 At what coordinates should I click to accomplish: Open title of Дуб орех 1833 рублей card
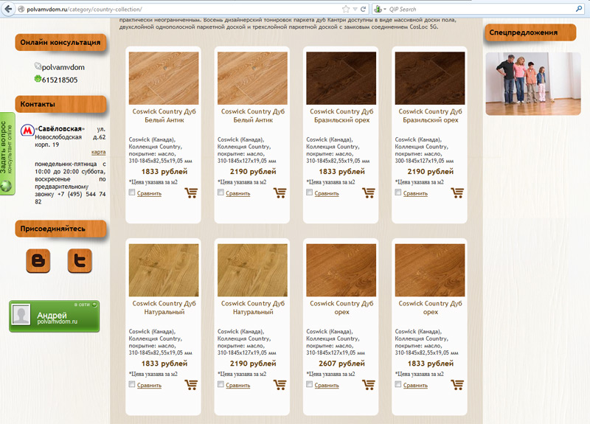click(431, 307)
